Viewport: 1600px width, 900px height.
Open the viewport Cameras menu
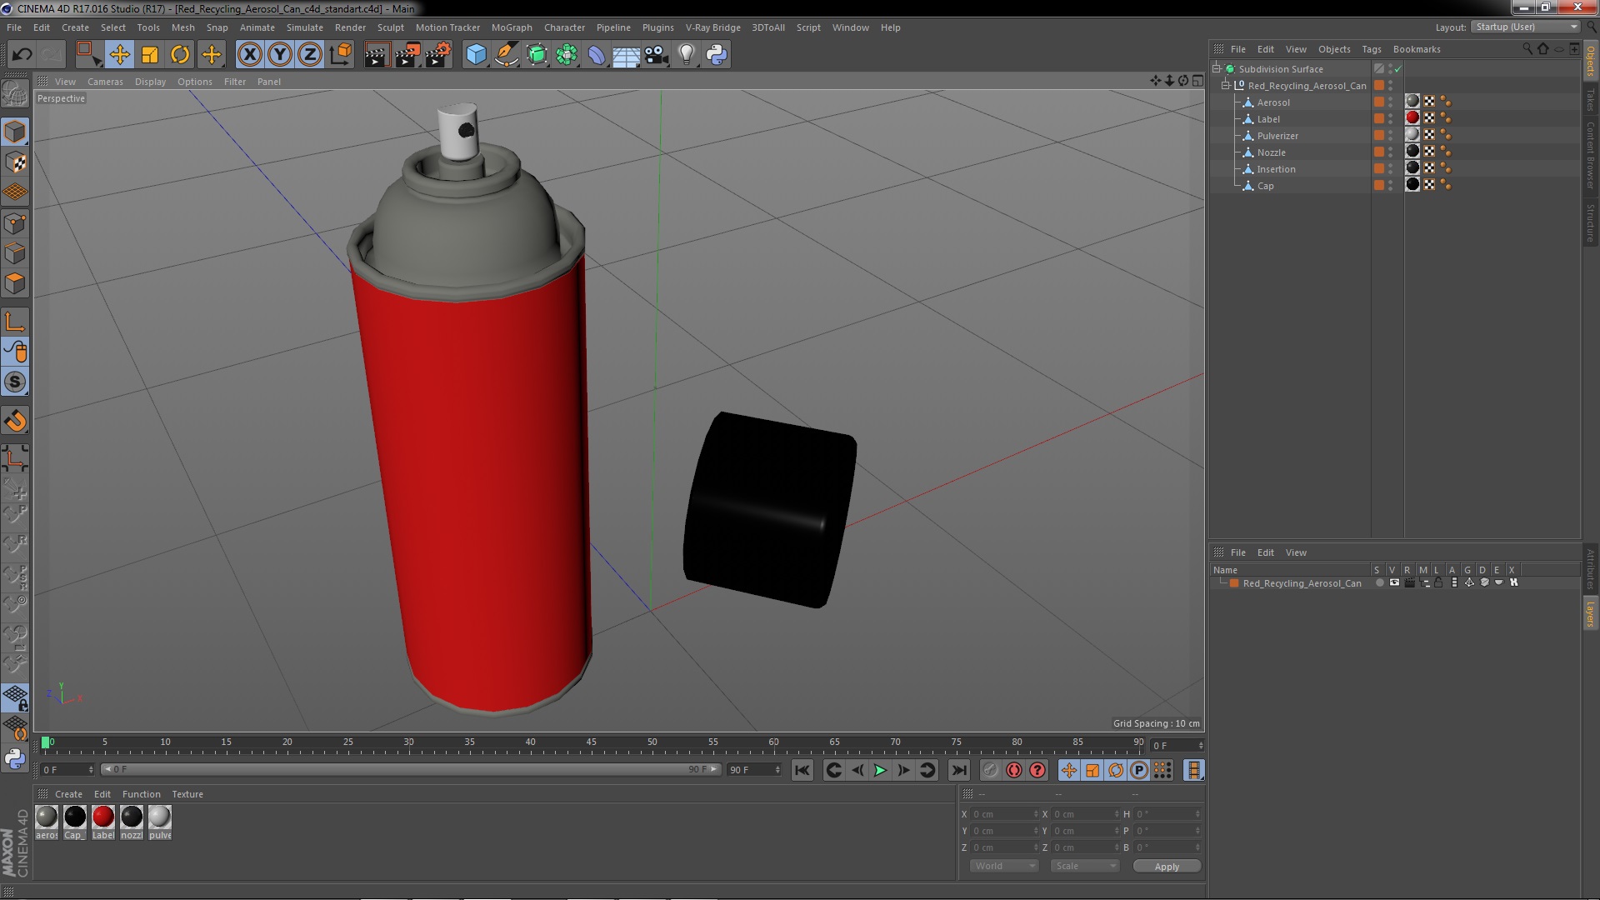(105, 82)
